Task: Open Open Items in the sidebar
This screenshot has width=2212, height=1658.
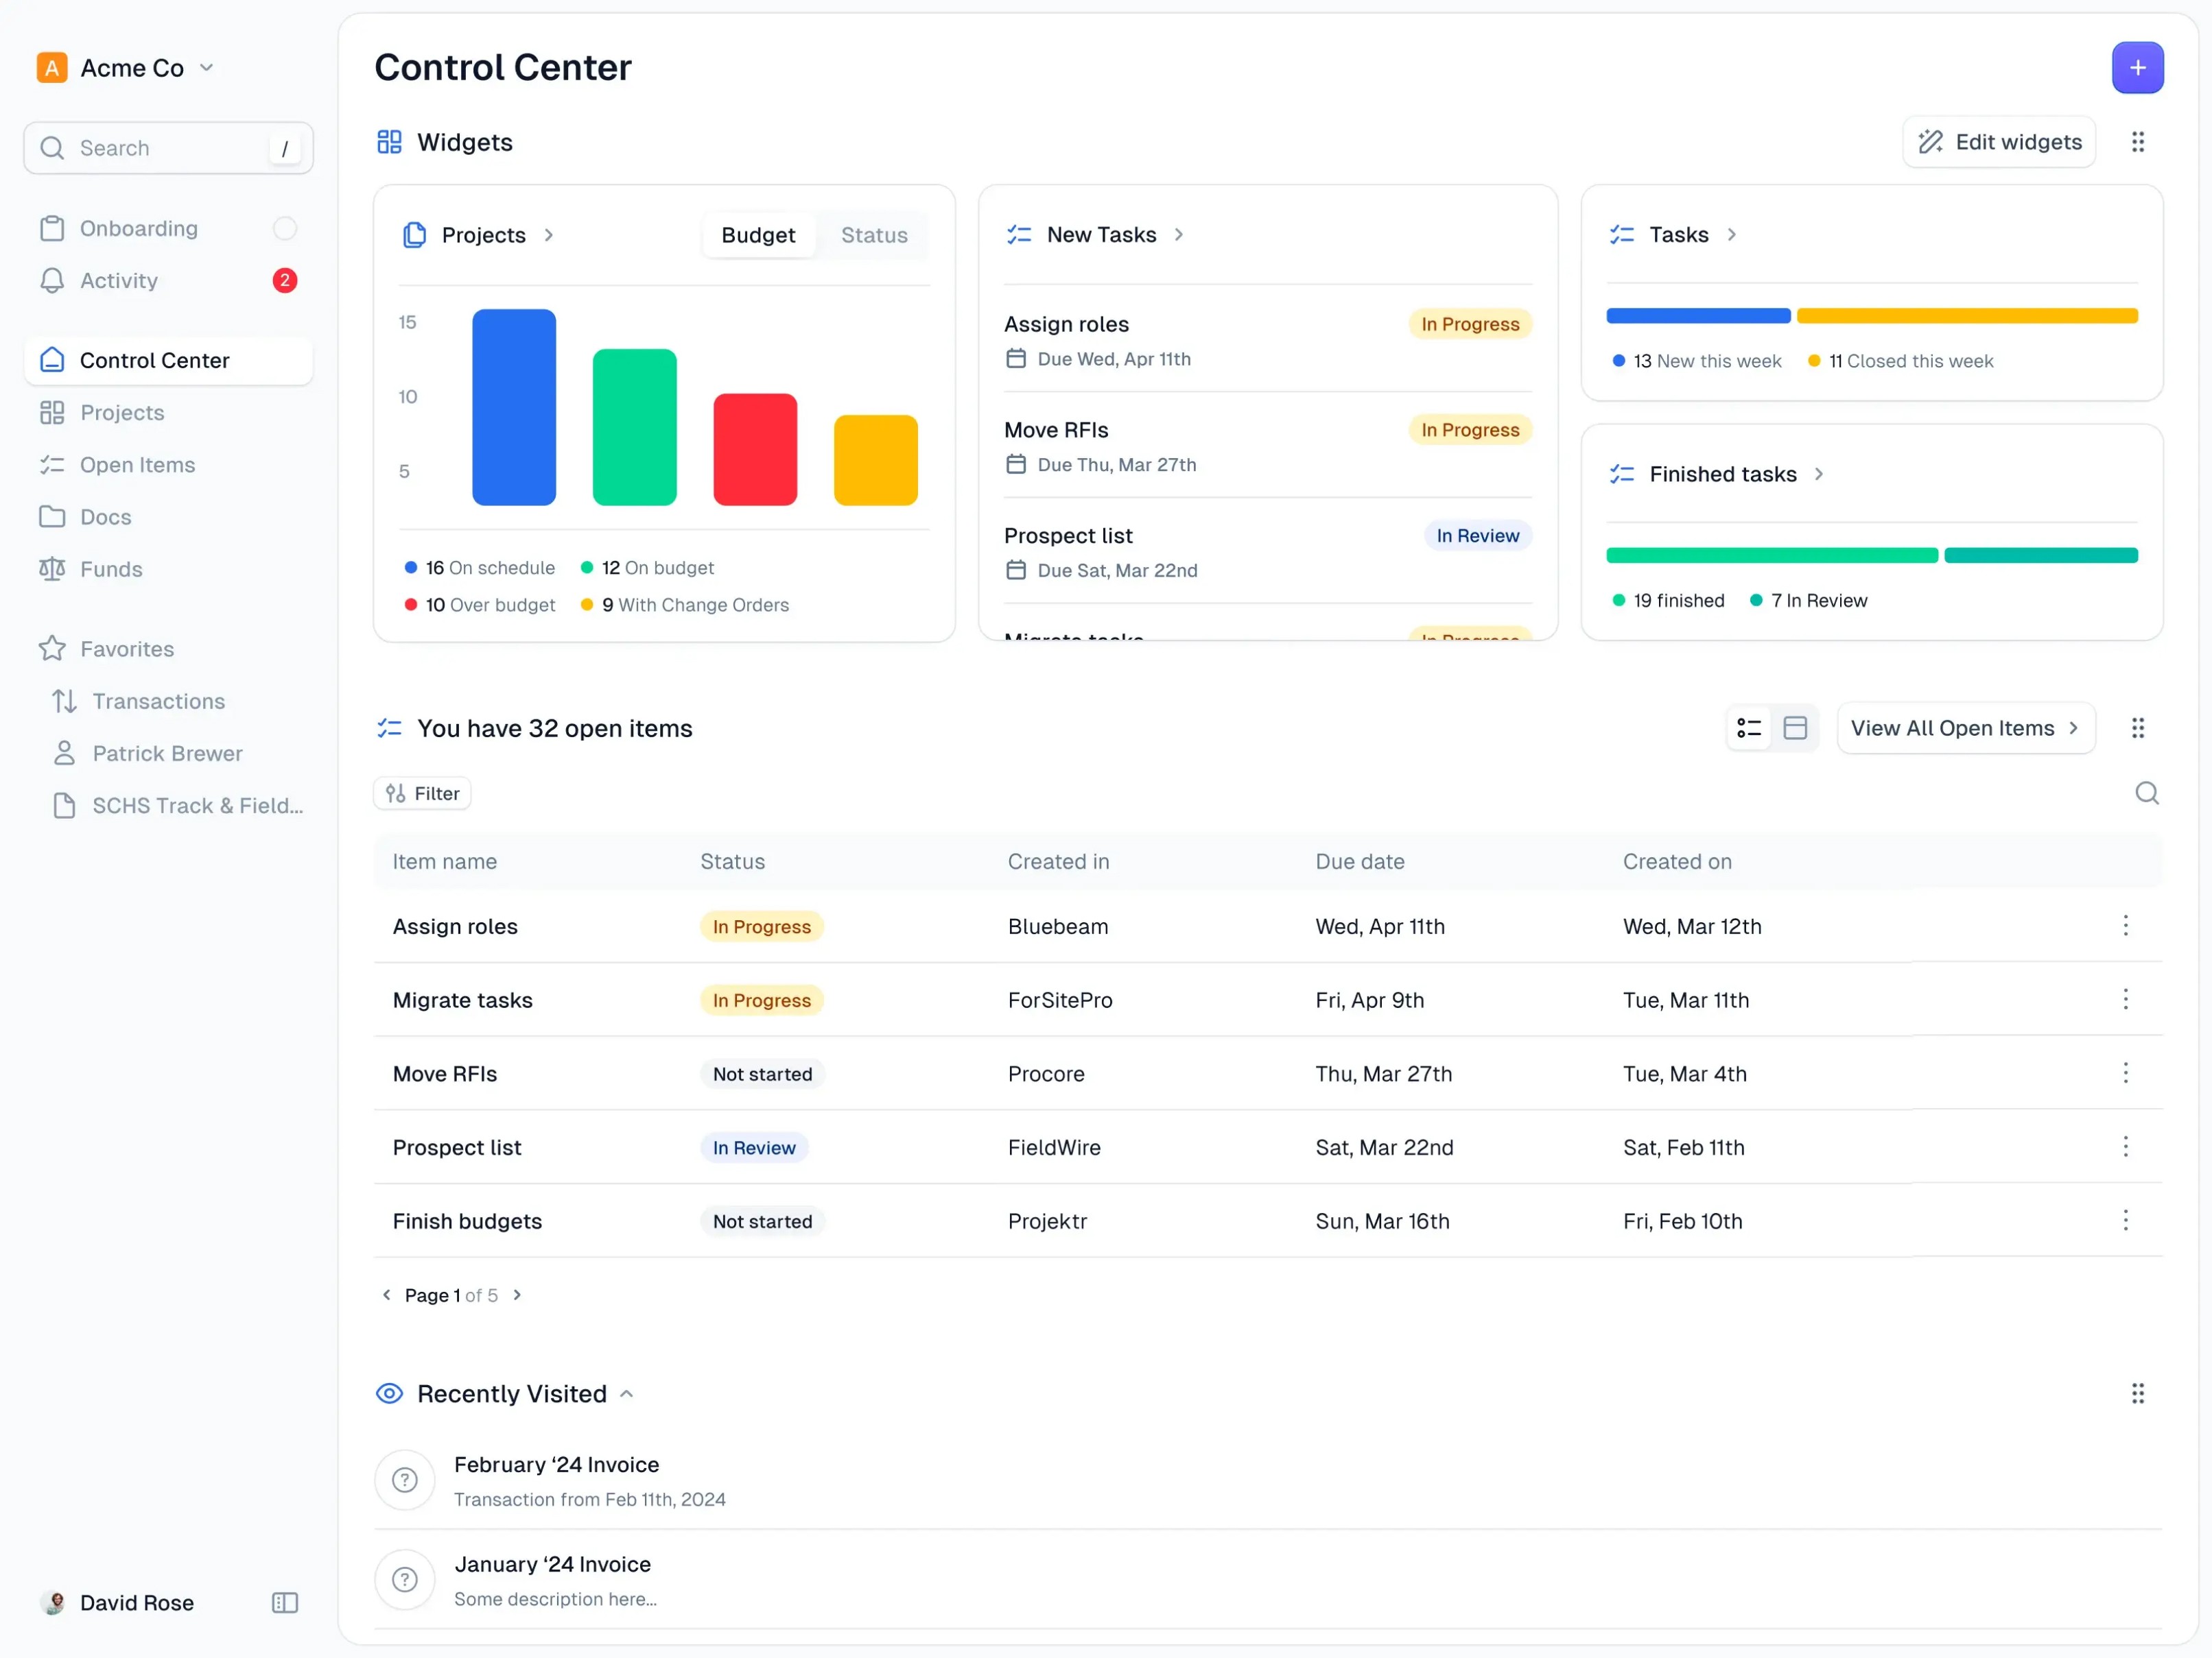Action: click(x=137, y=465)
